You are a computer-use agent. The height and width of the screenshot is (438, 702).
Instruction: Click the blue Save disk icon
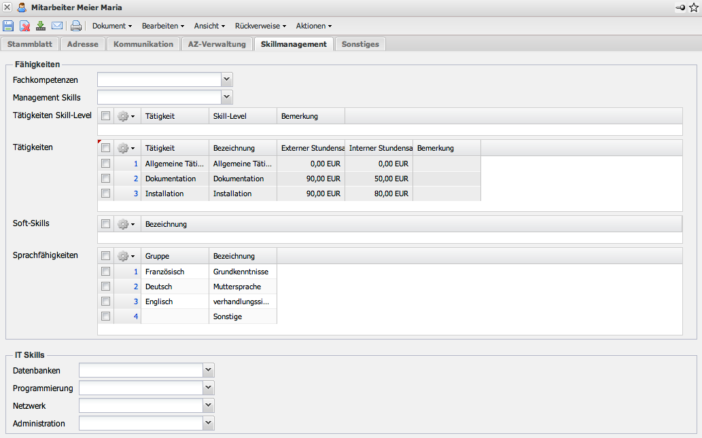tap(8, 26)
